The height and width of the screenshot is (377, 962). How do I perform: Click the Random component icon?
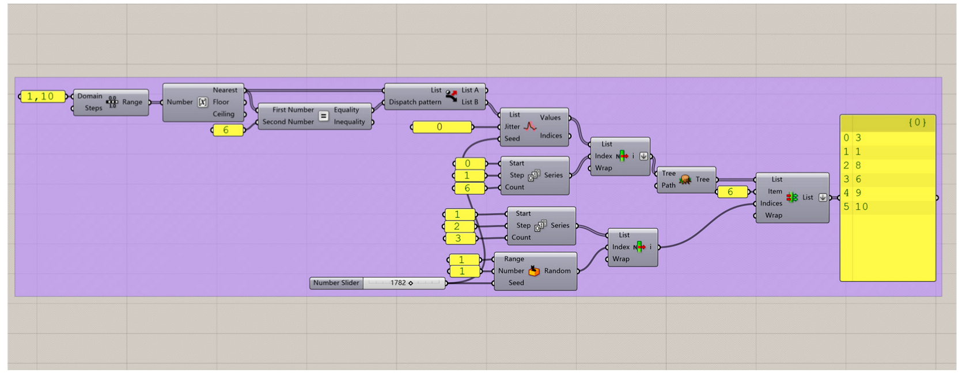534,271
